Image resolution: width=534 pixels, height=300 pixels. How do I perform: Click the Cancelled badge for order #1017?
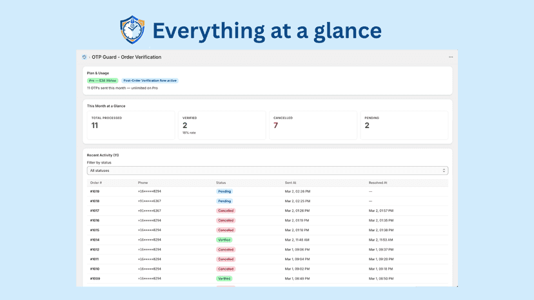click(x=226, y=211)
